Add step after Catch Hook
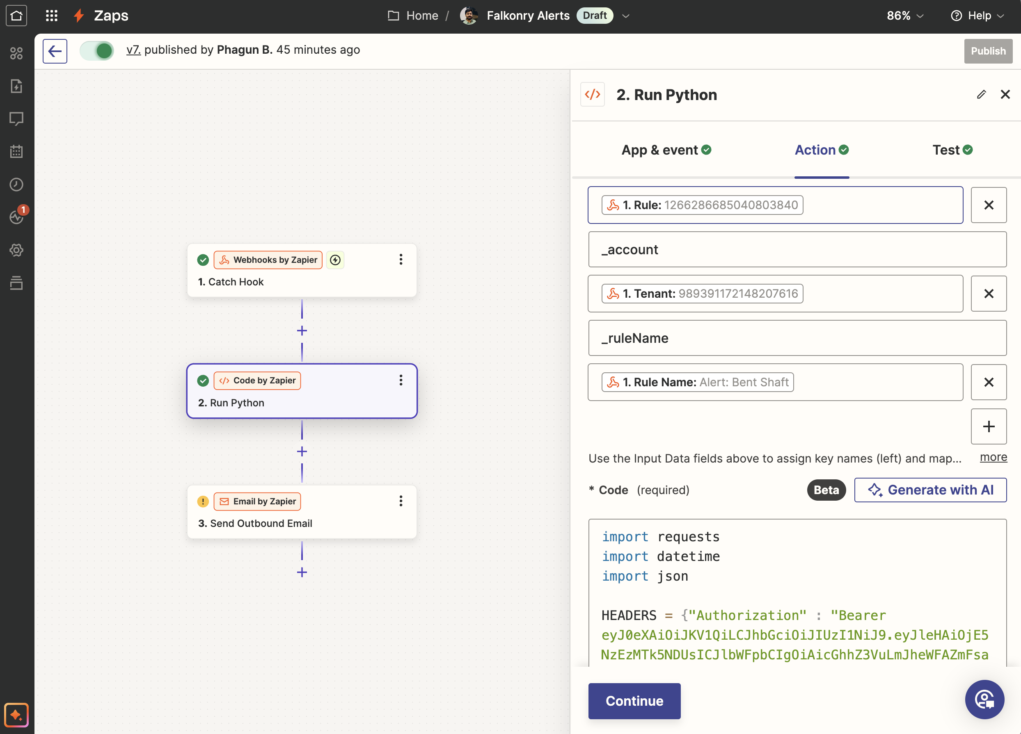The image size is (1021, 734). coord(302,331)
